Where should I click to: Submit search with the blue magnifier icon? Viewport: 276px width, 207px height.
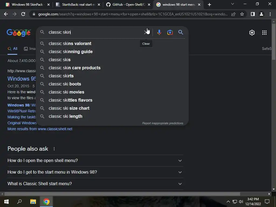click(181, 32)
